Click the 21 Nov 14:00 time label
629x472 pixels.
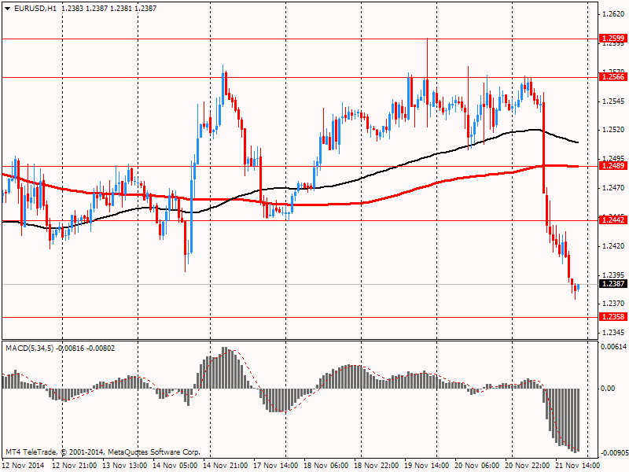[x=579, y=466]
